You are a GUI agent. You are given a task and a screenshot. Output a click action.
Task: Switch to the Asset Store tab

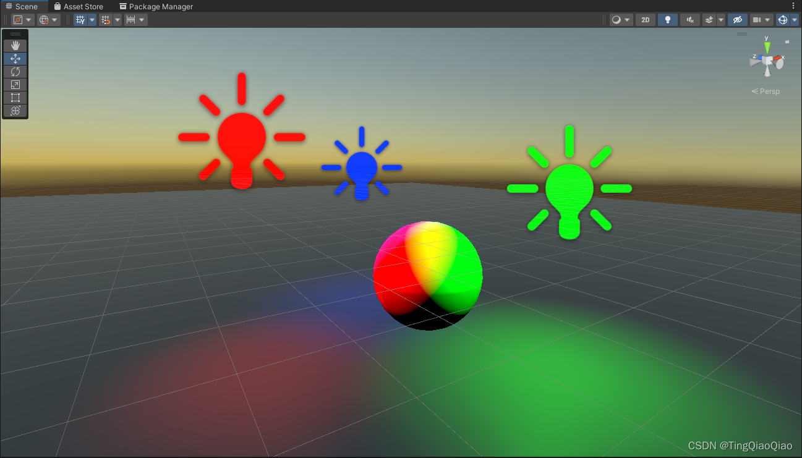[79, 6]
